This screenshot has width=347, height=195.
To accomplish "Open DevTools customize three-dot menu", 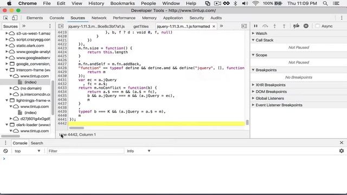I will pos(342,18).
